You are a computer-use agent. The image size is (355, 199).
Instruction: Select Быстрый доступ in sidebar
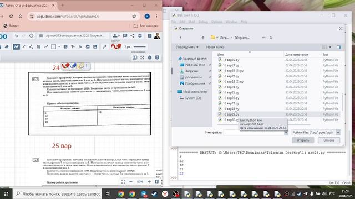click(192, 59)
